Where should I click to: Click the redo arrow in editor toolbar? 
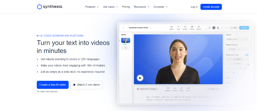coord(227,28)
